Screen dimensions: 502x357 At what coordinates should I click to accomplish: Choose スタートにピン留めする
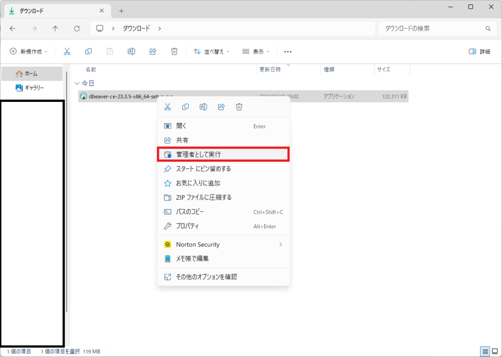pos(224,169)
